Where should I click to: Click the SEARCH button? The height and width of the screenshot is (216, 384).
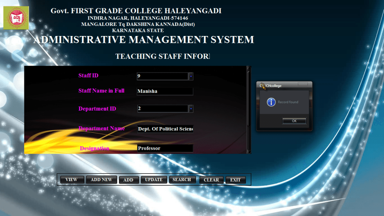click(183, 180)
